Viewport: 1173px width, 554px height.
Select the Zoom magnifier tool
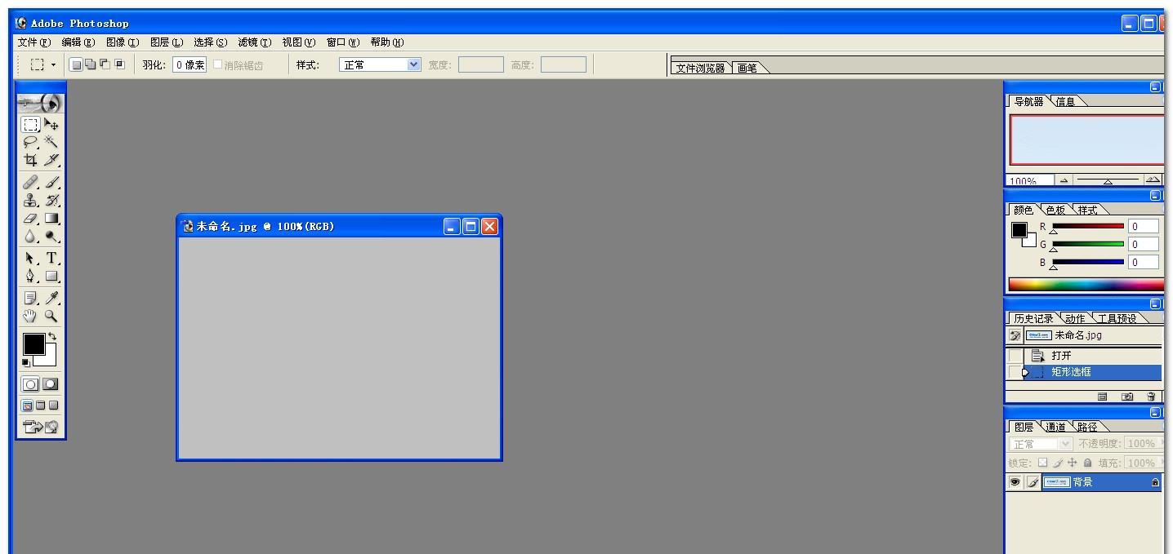(x=51, y=316)
